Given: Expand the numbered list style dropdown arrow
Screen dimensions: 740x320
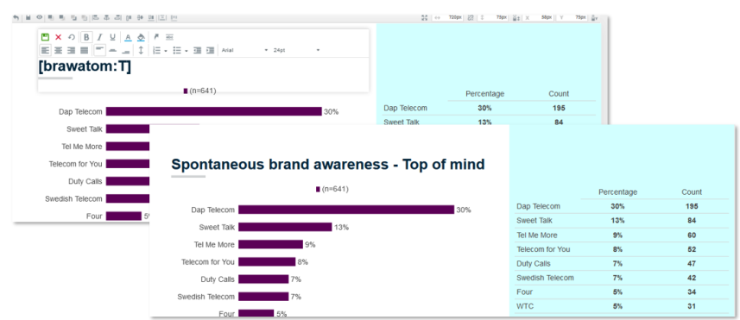Looking at the screenshot, I should pyautogui.click(x=166, y=51).
